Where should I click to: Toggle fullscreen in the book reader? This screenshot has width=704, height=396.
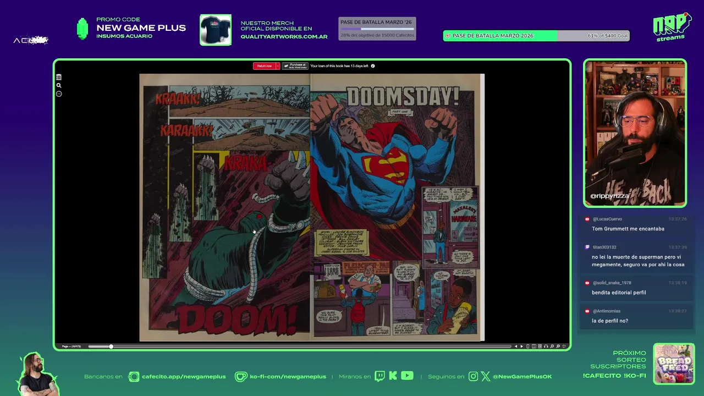(x=564, y=346)
